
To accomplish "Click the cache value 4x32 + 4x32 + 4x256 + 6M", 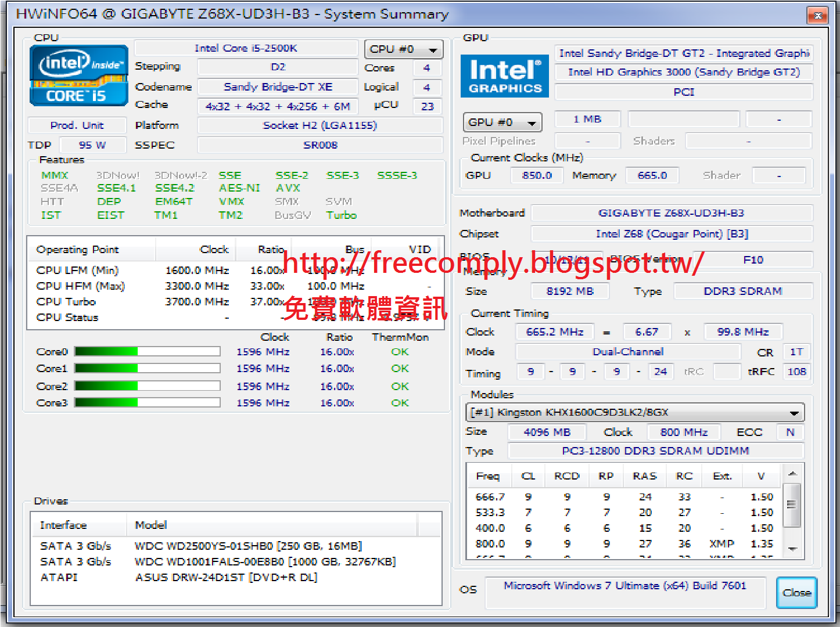I will 278,106.
